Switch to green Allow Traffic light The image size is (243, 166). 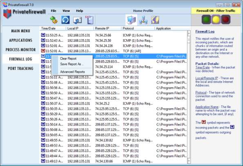pos(206,20)
